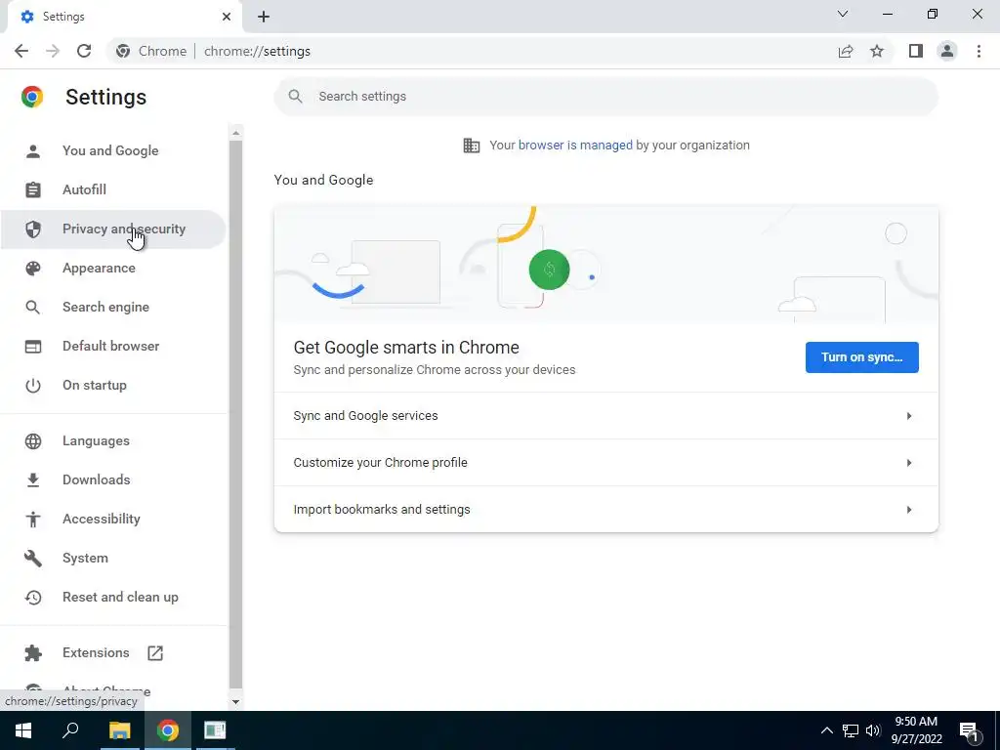Click the volume speaker tray icon
The height and width of the screenshot is (750, 1000).
coord(873,730)
